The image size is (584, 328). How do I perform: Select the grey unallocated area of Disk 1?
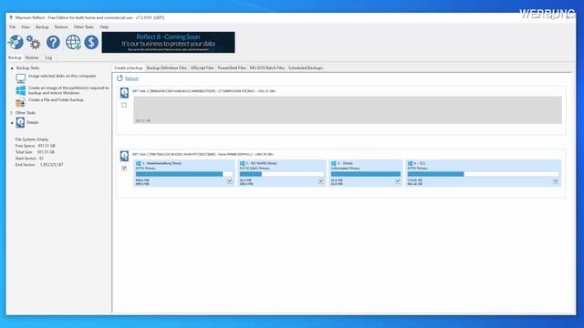click(x=348, y=110)
